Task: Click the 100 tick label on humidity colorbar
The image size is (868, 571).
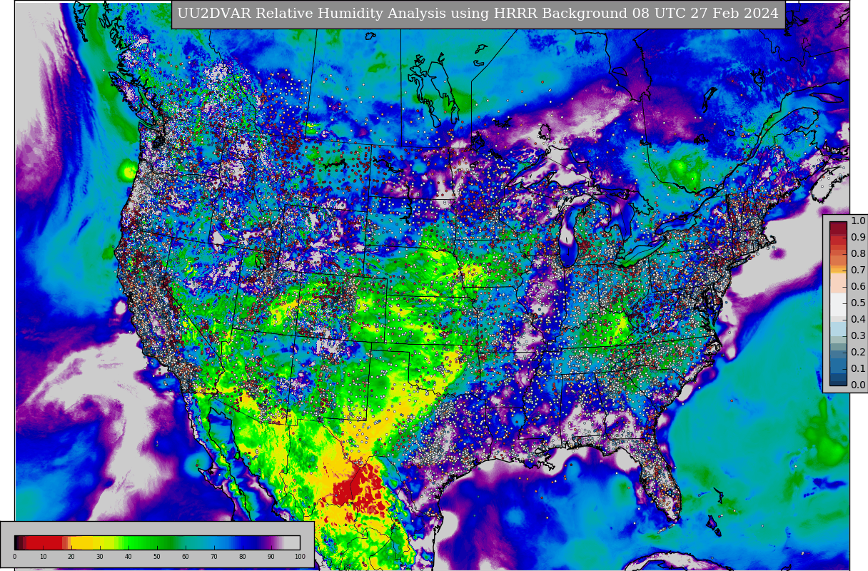Action: pyautogui.click(x=300, y=557)
